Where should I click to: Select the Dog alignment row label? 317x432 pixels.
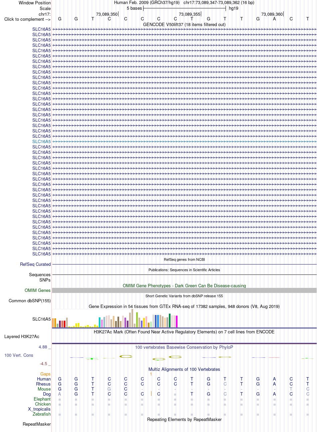46,394
